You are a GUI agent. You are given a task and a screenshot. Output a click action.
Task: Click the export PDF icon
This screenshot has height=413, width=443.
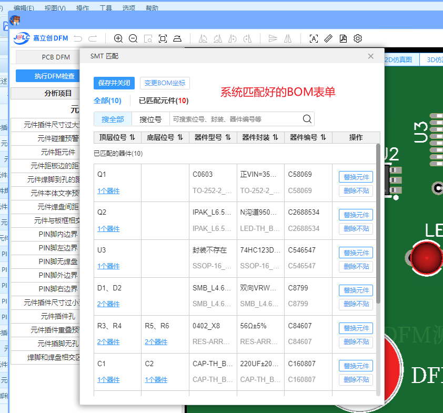(343, 38)
